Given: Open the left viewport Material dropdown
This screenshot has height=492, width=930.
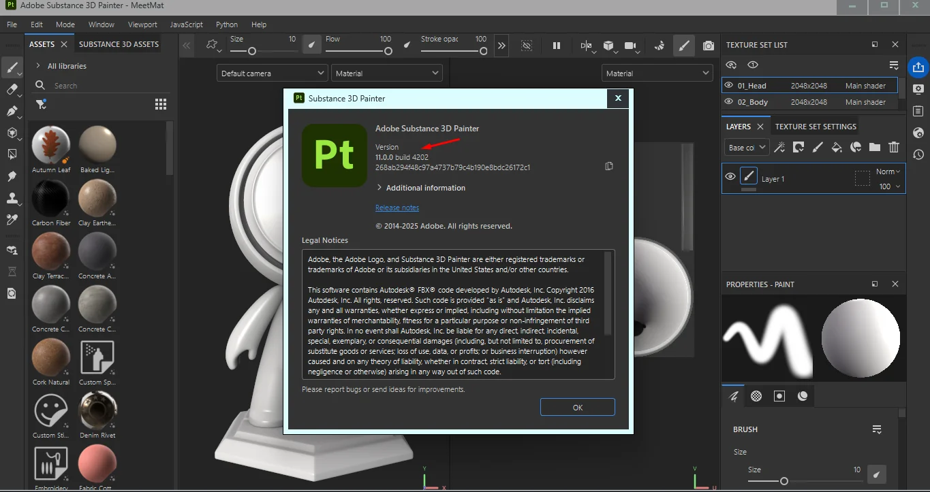Looking at the screenshot, I should (x=387, y=73).
